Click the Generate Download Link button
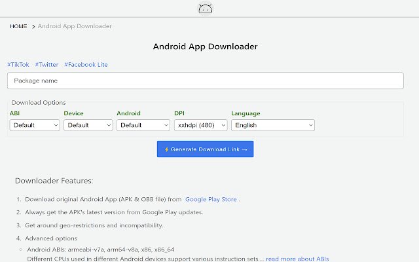Viewport: 419px width, 262px height. click(x=205, y=149)
